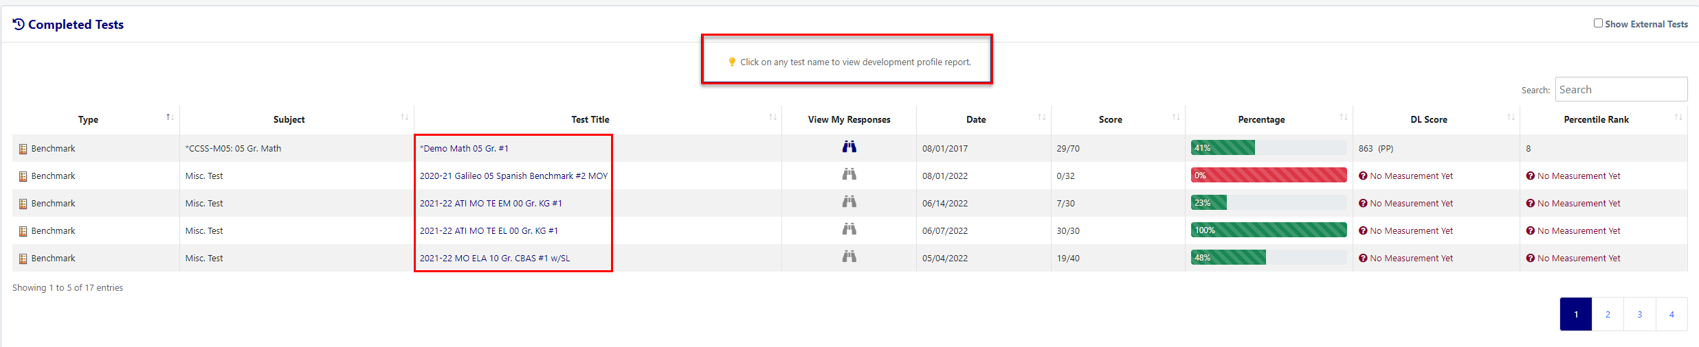The image size is (1699, 347).
Task: Enable Show External Tests checkbox
Action: point(1598,23)
